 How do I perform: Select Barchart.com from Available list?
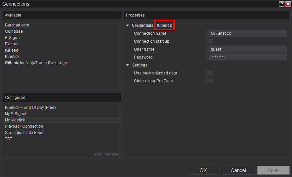[17, 25]
